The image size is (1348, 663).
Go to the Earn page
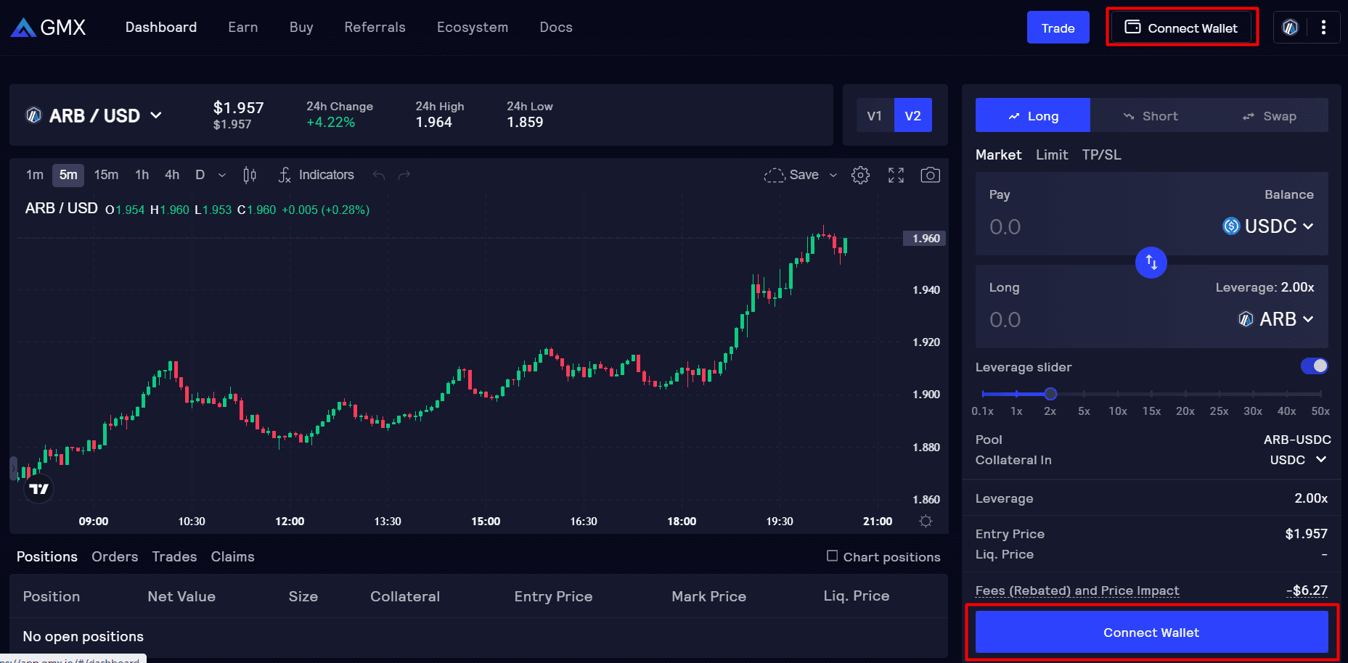[243, 28]
